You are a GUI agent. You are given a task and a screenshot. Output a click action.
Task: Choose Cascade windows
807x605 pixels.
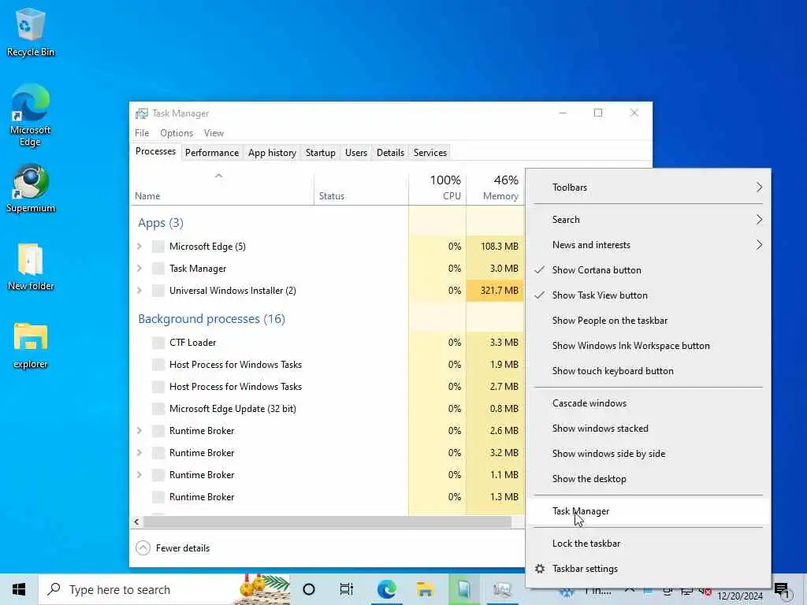pos(648,403)
